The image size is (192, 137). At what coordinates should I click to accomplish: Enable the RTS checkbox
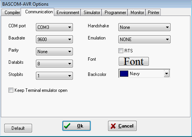(x=121, y=50)
